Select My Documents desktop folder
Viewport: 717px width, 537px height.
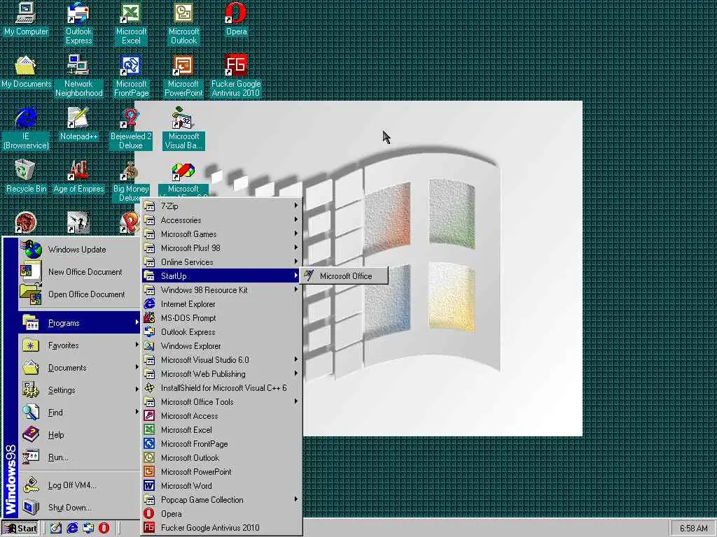click(x=26, y=72)
